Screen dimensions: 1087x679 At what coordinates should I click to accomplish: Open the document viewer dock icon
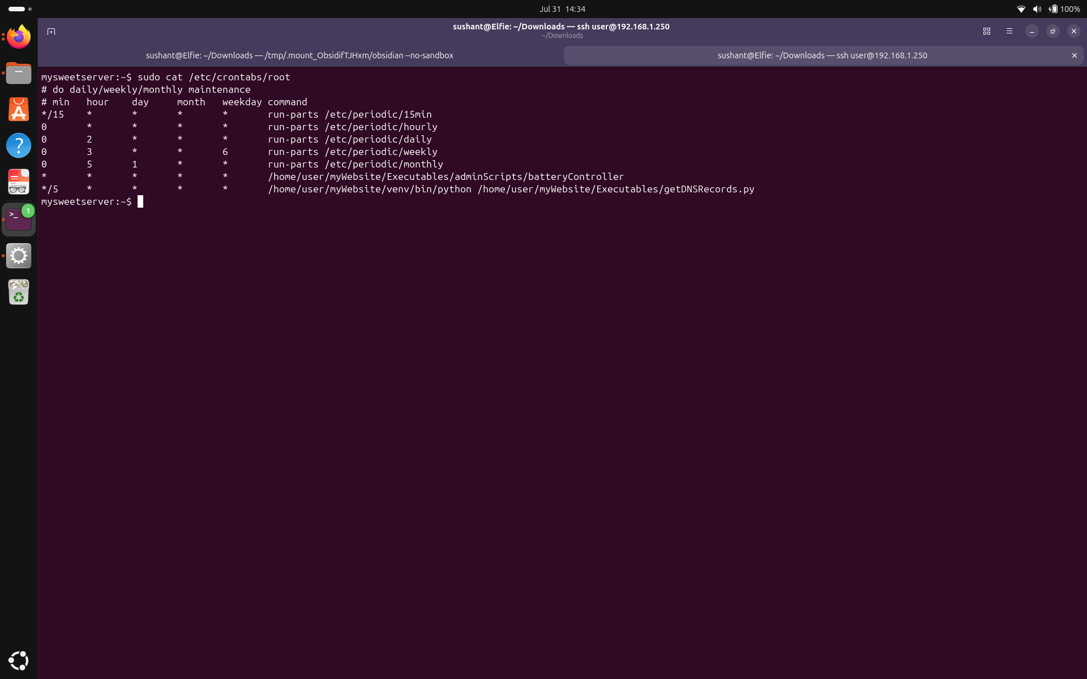coord(19,182)
